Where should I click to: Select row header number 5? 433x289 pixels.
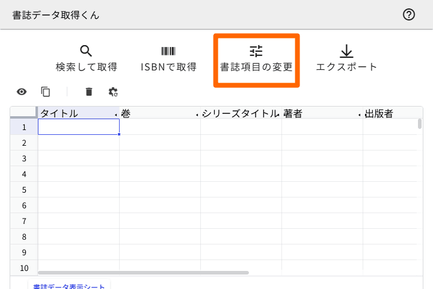[x=24, y=190]
